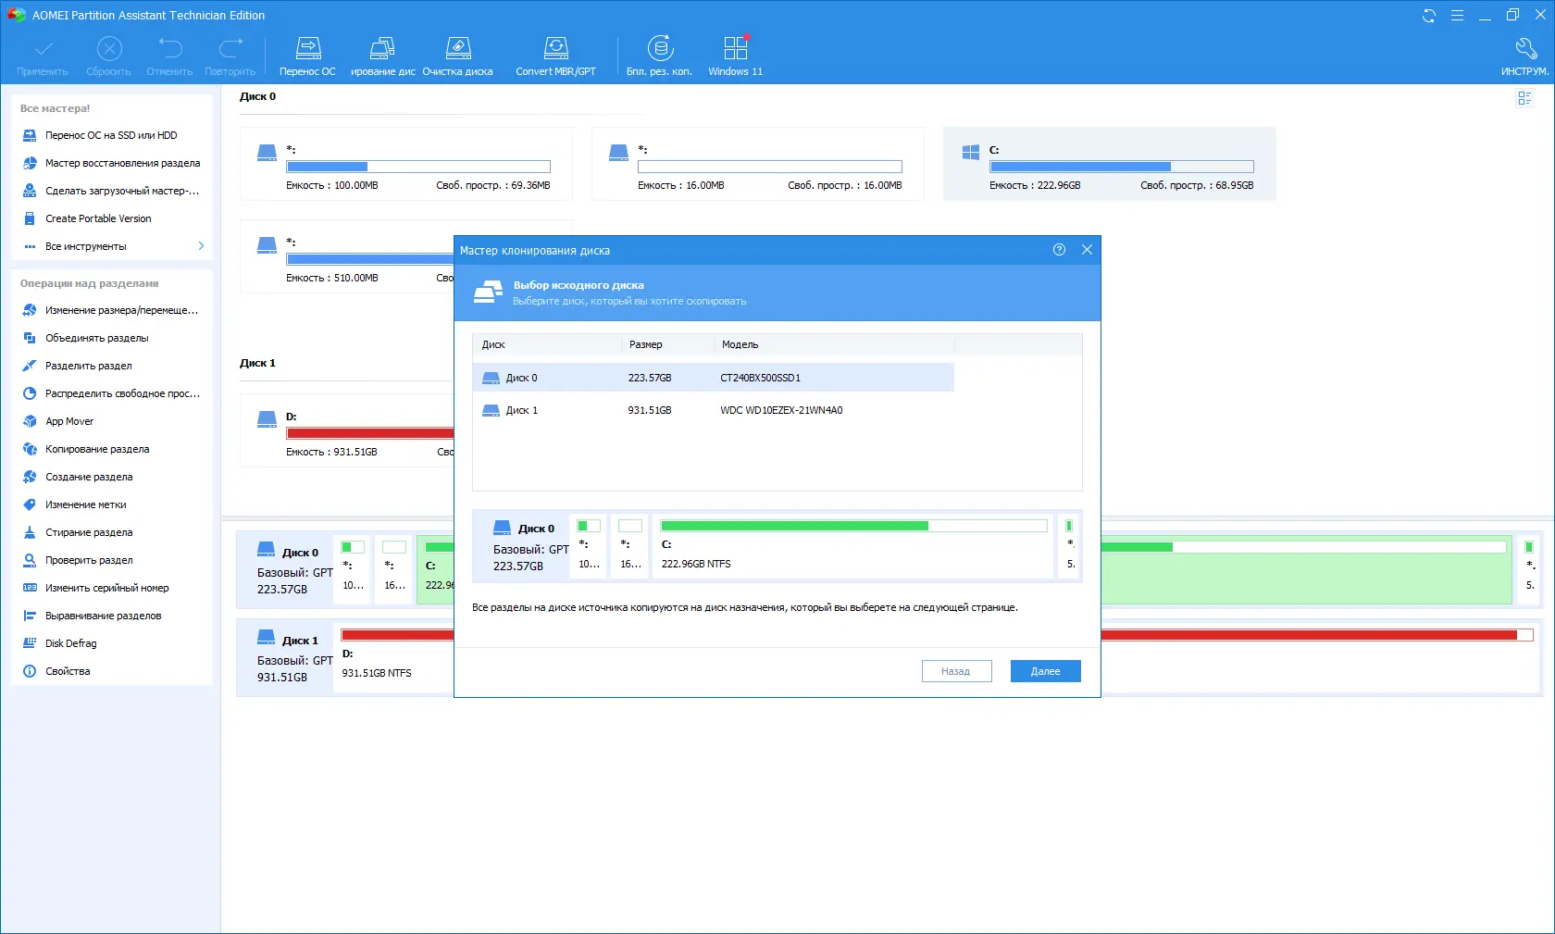Viewport: 1555px width, 934px height.
Task: Select Распределить свободное пространство operation
Action: pyautogui.click(x=111, y=393)
